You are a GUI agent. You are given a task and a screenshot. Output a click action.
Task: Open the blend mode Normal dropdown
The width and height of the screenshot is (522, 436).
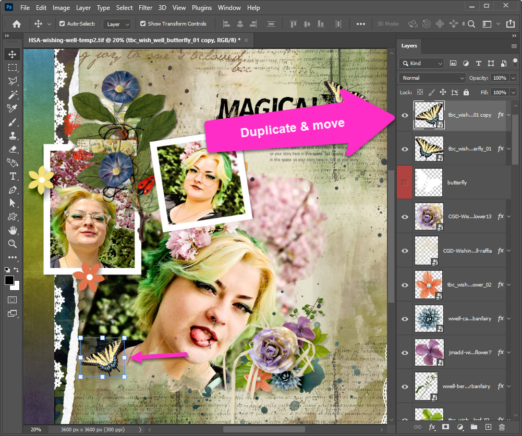pos(432,78)
